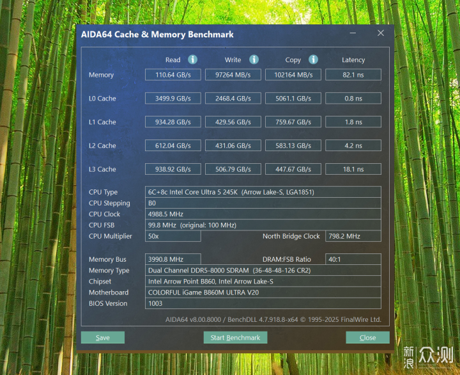Click L0 Cache read 3499.9 GB/s
Image resolution: width=460 pixels, height=375 pixels.
point(173,98)
